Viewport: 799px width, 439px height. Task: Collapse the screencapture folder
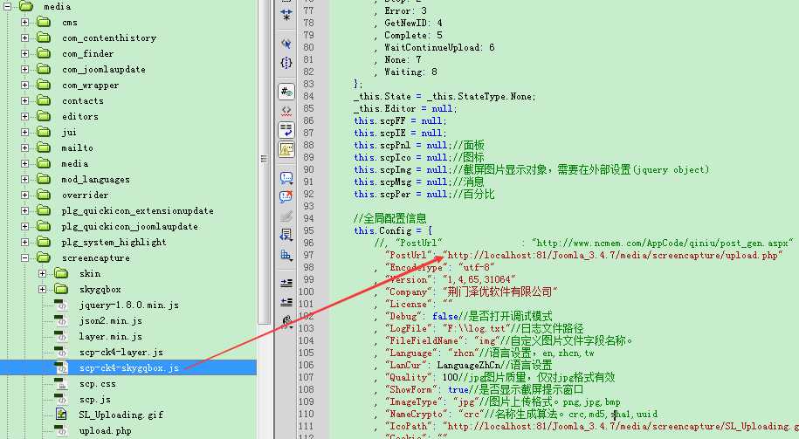[24, 257]
